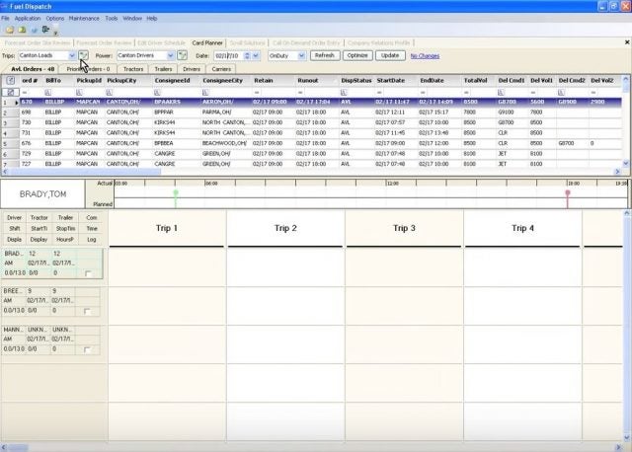Click the filter icon under the BillTo column
The image size is (632, 452).
48,93
